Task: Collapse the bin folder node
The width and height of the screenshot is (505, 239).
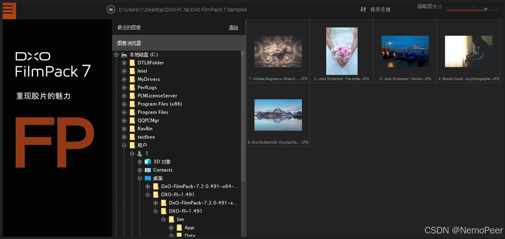Action: 163,219
